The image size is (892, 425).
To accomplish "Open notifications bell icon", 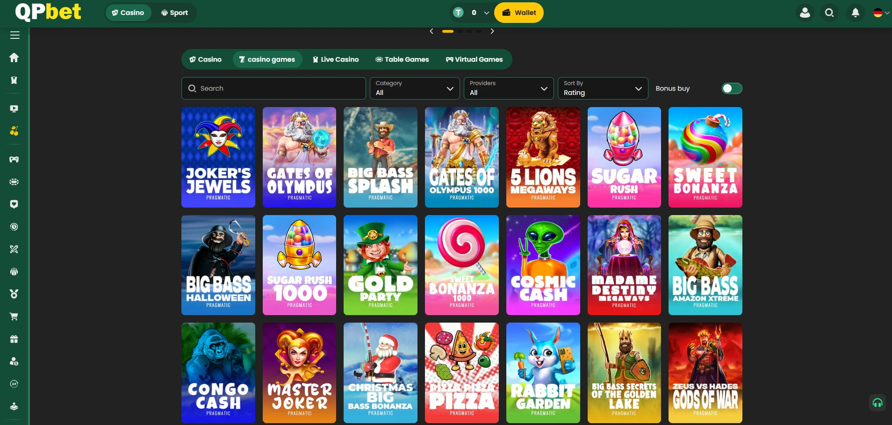I will coord(856,13).
